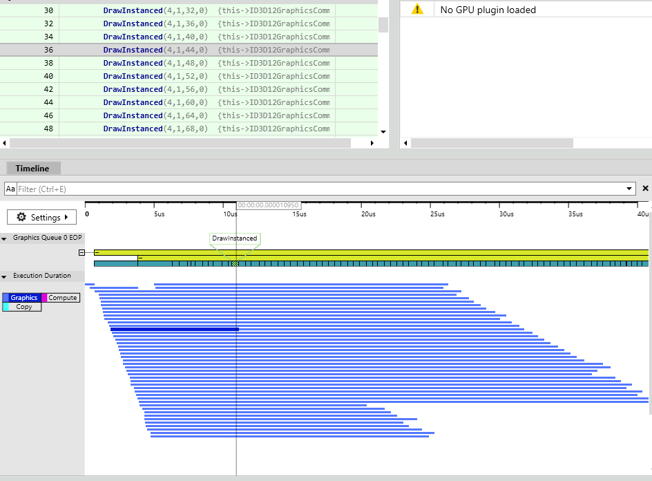
Task: Select event row 46 DrawInstanced(4,1,64,0)
Action: [x=189, y=115]
